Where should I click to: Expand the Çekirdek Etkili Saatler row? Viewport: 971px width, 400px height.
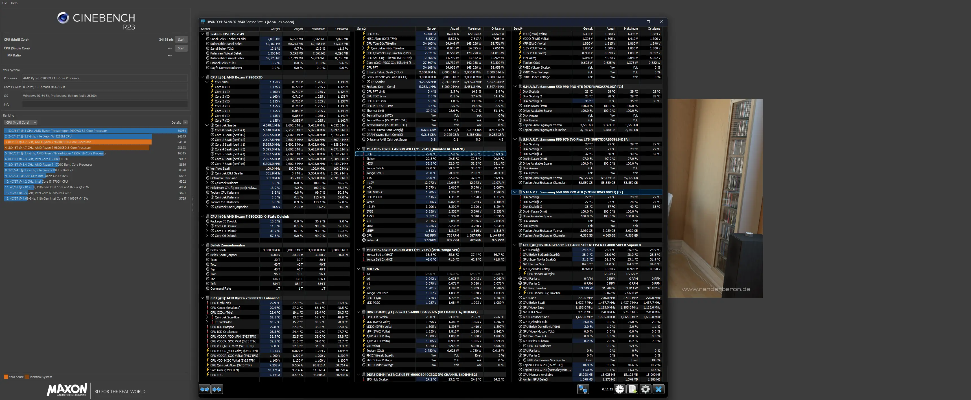click(x=207, y=173)
